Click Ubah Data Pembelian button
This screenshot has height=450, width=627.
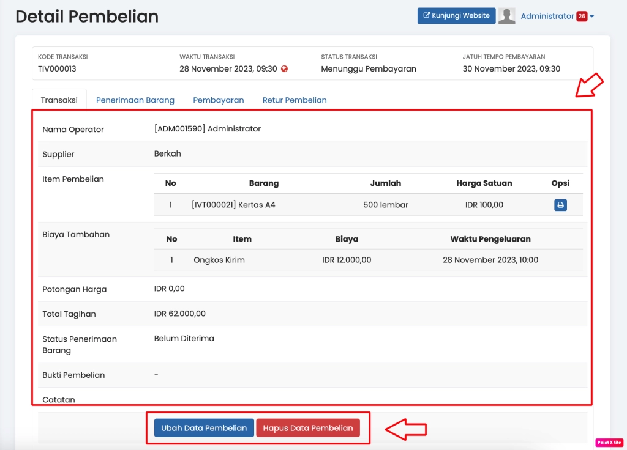pyautogui.click(x=204, y=428)
